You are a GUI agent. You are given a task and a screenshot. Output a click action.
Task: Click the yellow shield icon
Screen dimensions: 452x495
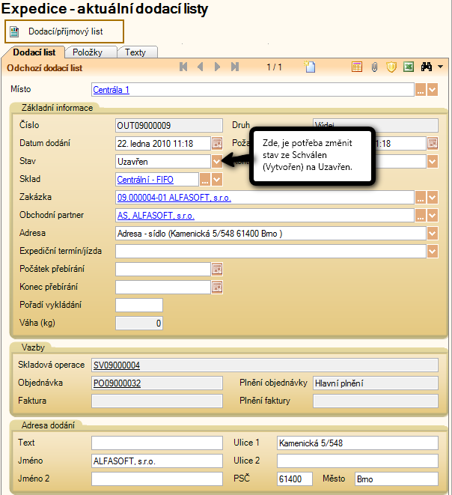point(391,67)
